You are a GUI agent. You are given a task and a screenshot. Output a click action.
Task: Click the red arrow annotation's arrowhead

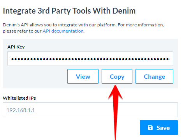point(115,92)
